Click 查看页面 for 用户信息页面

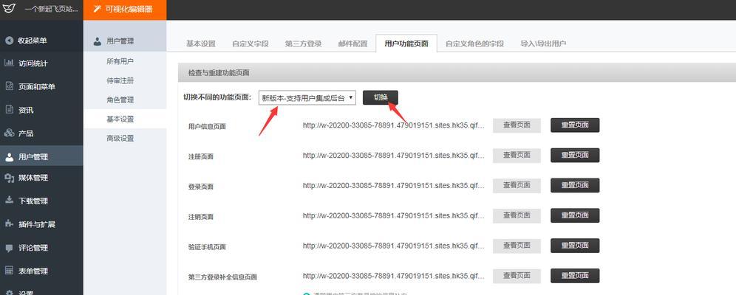pyautogui.click(x=517, y=125)
